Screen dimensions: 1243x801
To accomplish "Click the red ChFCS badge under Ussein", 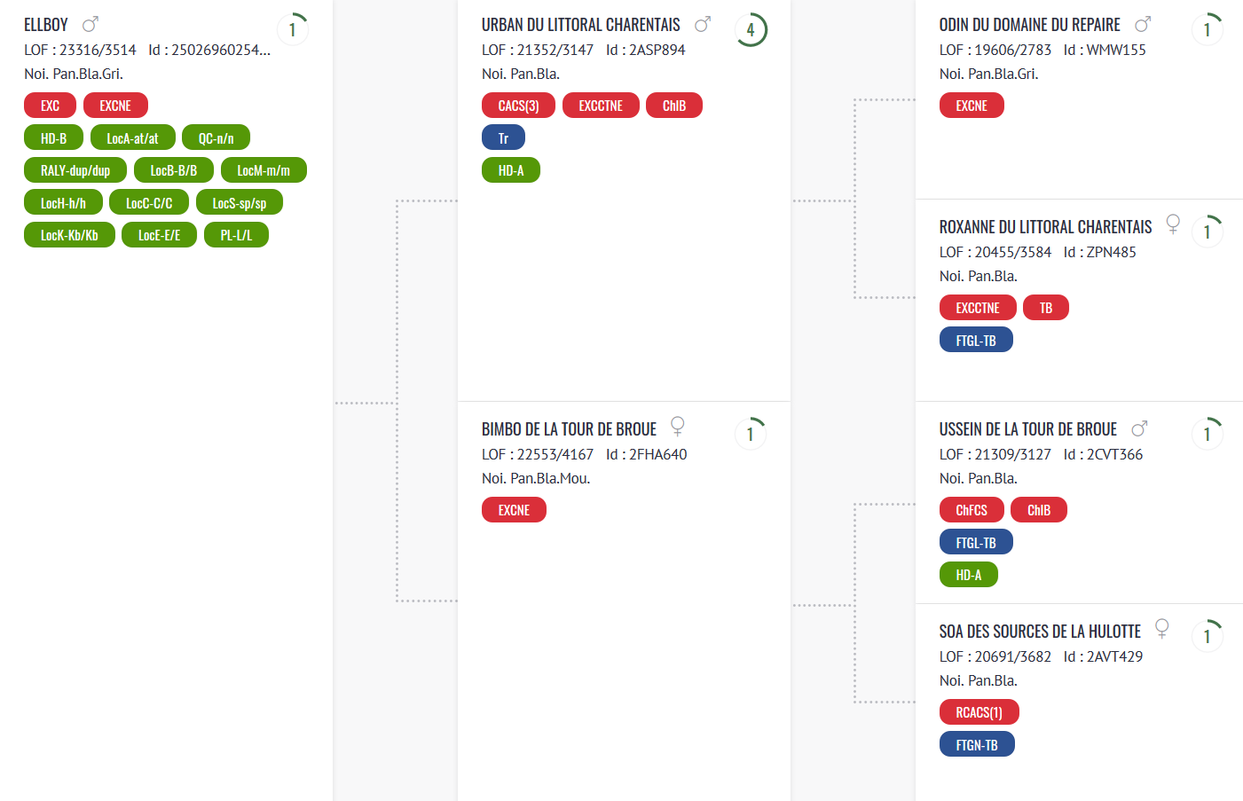I will (x=972, y=510).
